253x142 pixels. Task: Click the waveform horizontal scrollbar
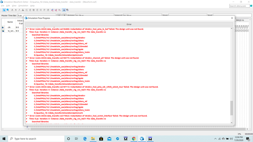coord(138,129)
